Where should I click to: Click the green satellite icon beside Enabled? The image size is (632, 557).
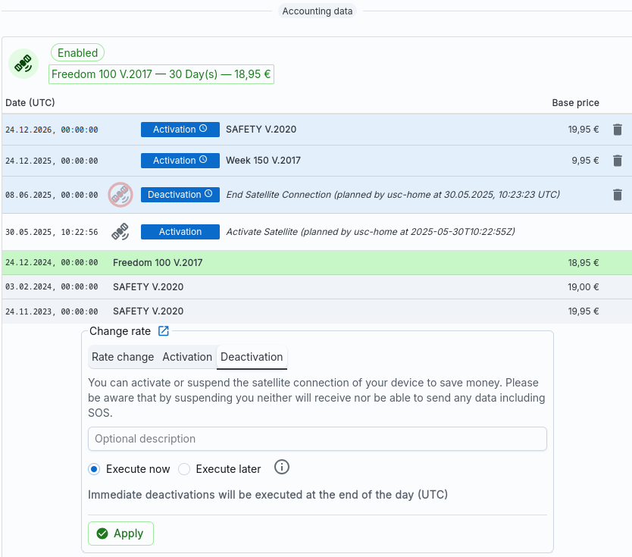coord(23,64)
